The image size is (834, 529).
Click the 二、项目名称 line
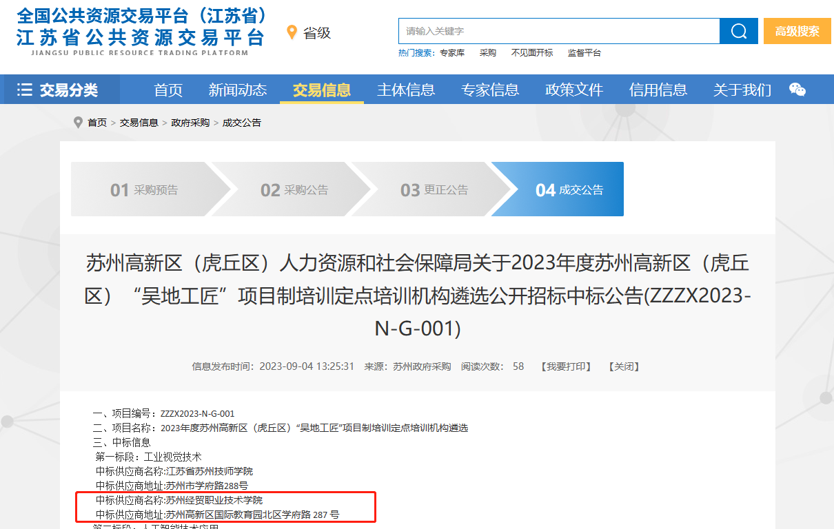point(281,428)
